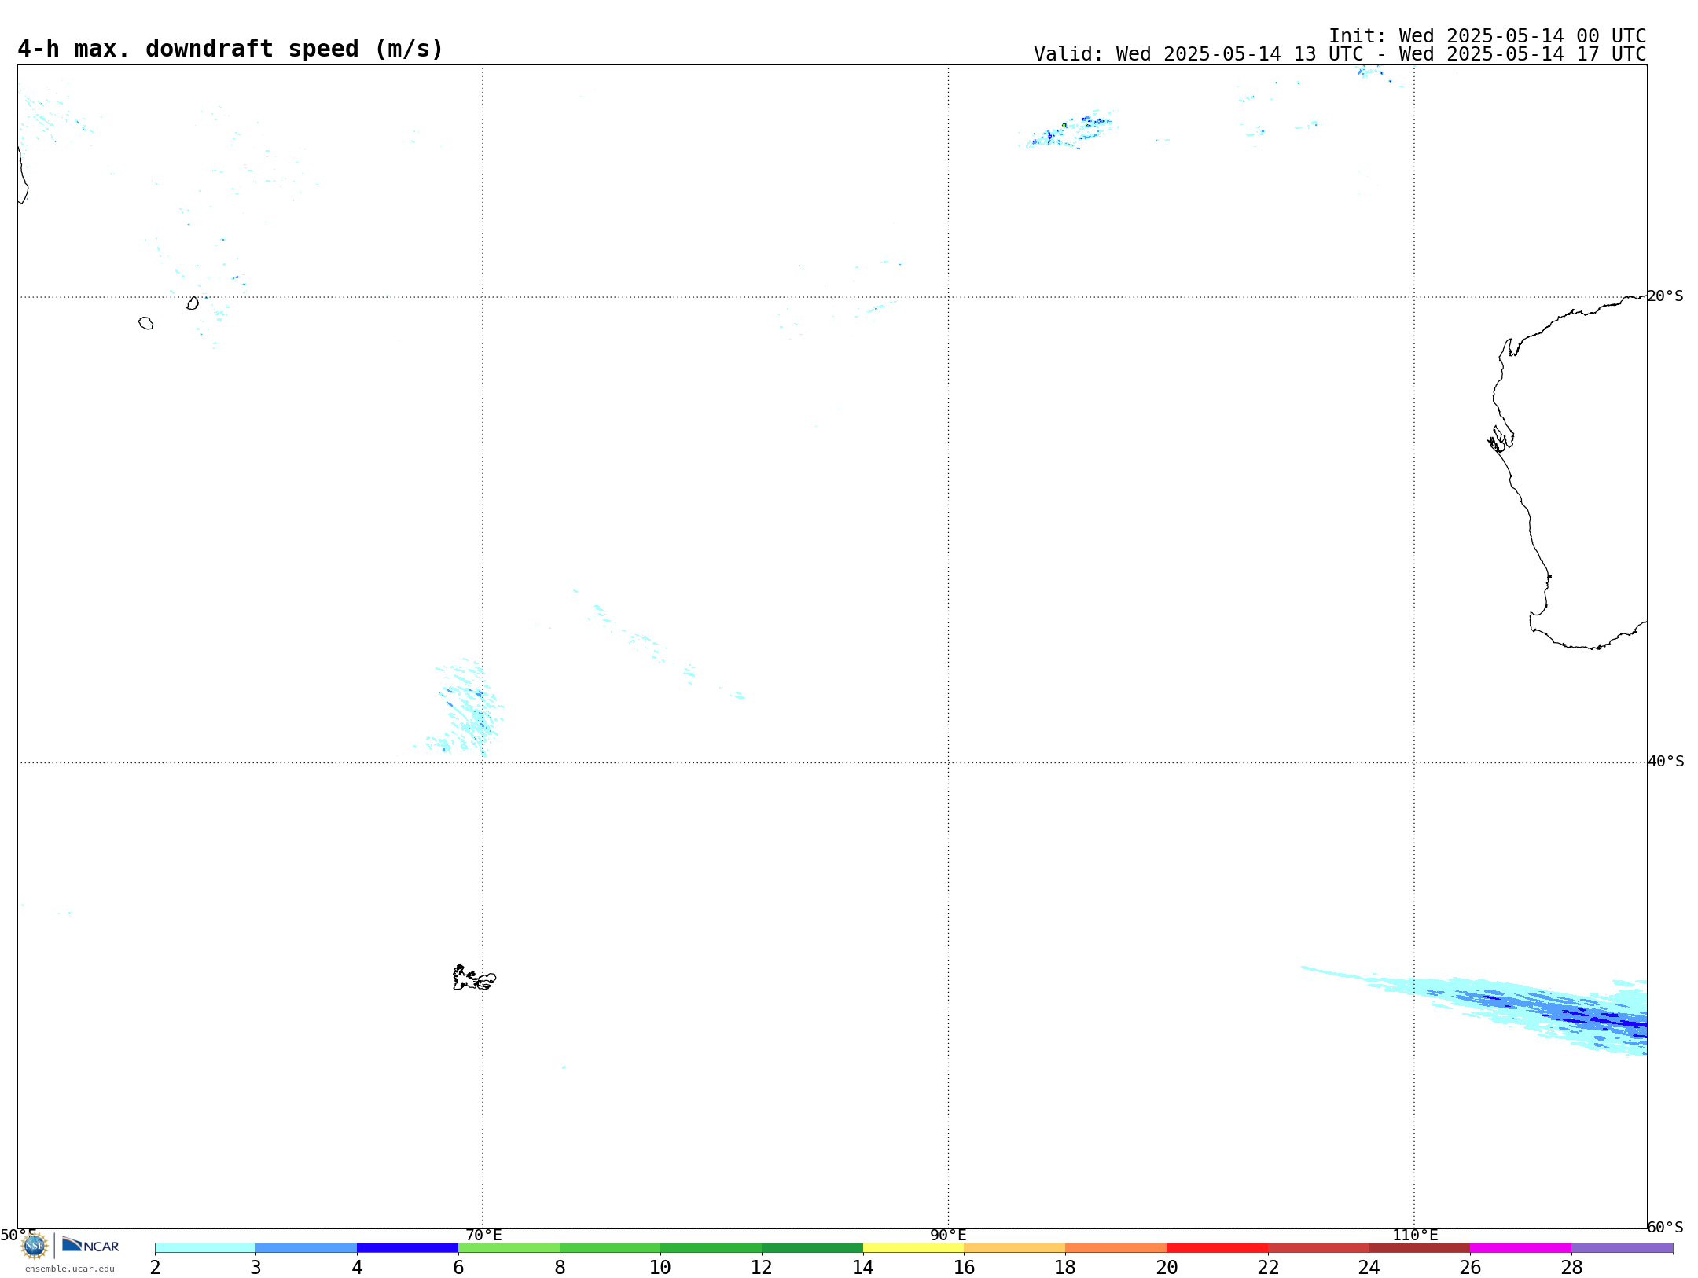
Task: Click the Kerguelen Islands outline near 70°E
Action: [x=474, y=978]
